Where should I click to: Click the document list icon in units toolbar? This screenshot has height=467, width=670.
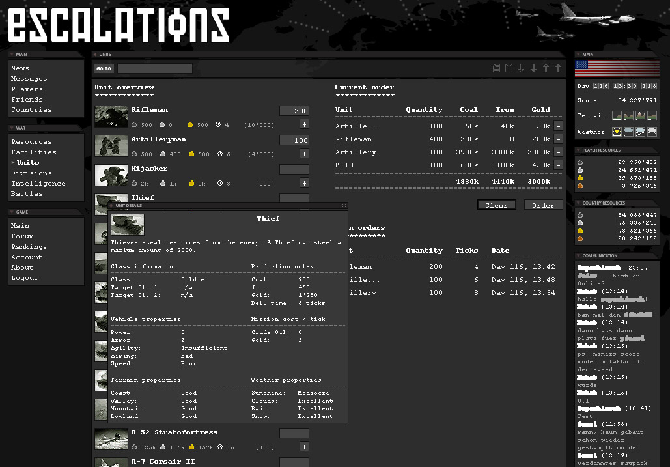coord(496,68)
